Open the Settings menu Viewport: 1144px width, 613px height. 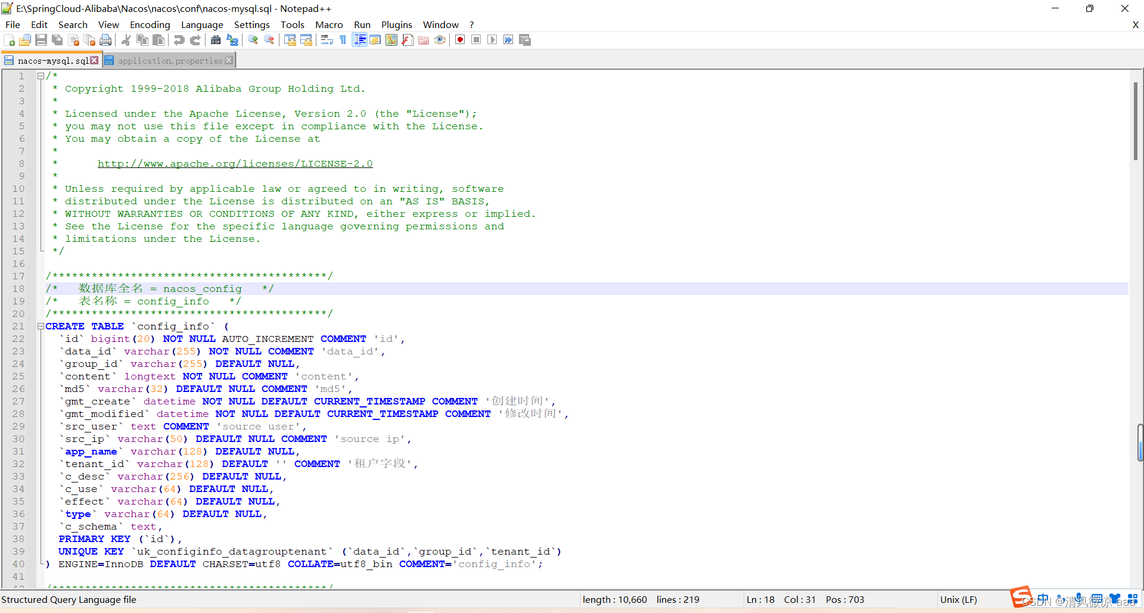(x=251, y=24)
